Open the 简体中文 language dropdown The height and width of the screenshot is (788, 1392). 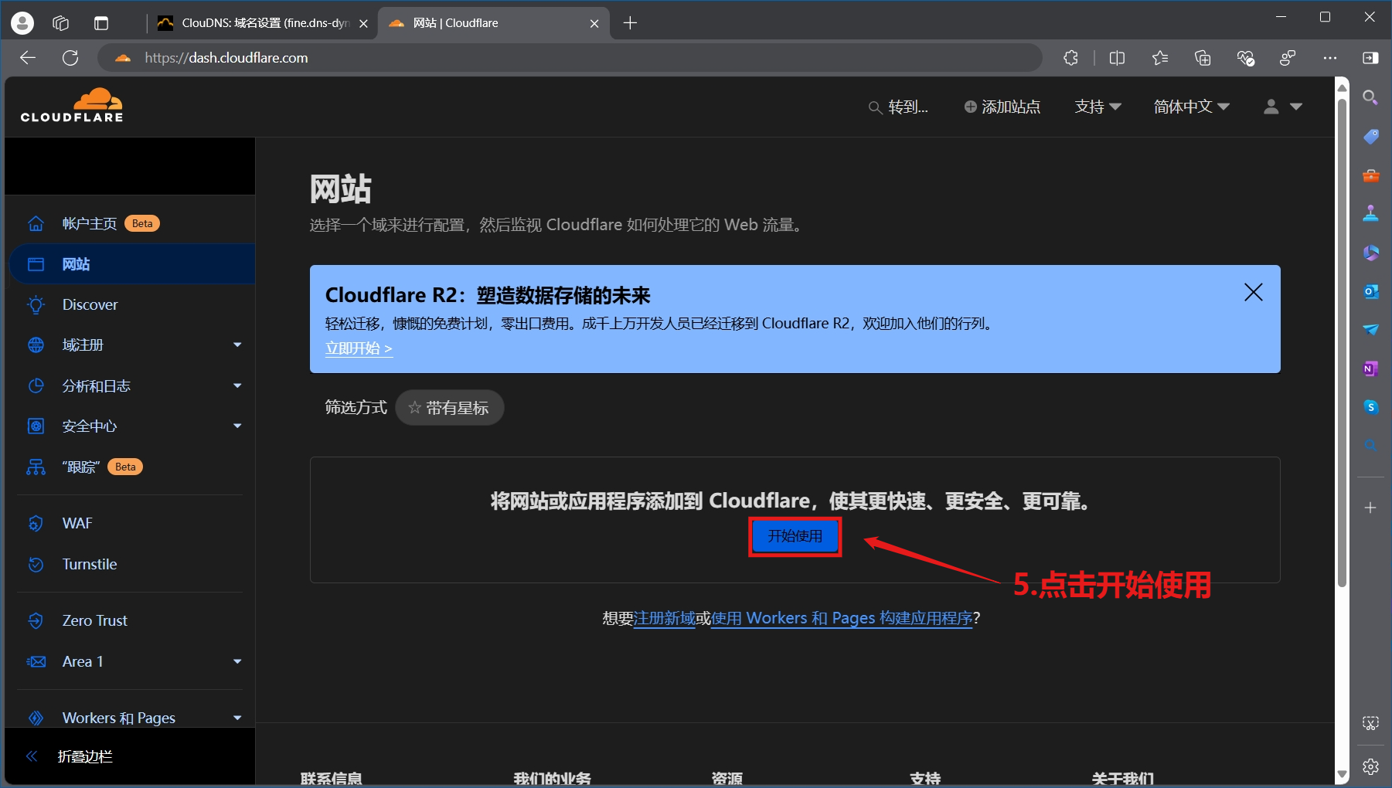tap(1191, 107)
